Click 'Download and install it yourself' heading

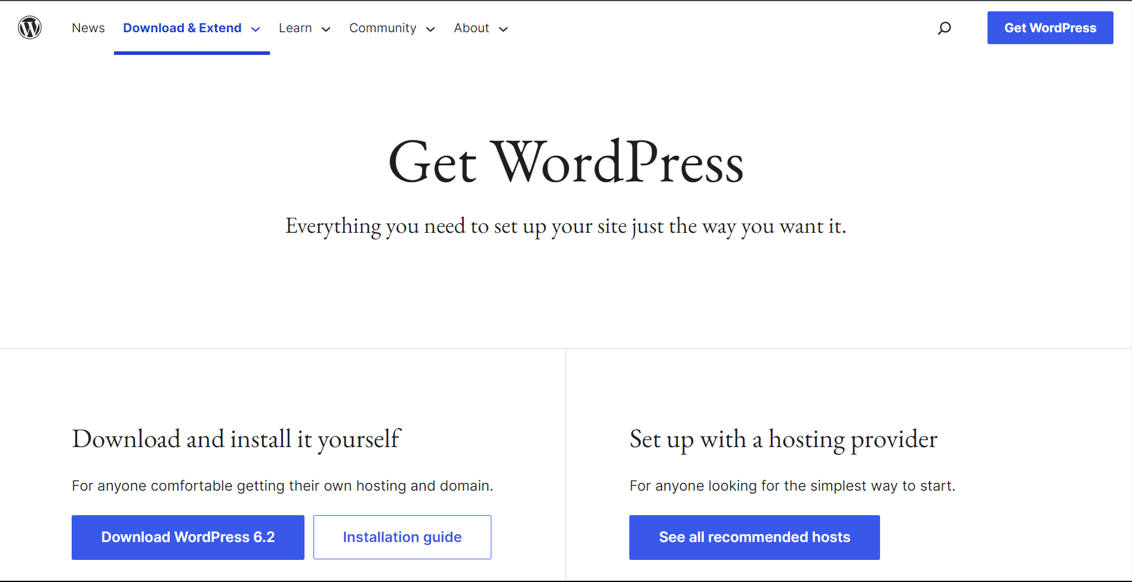point(236,440)
